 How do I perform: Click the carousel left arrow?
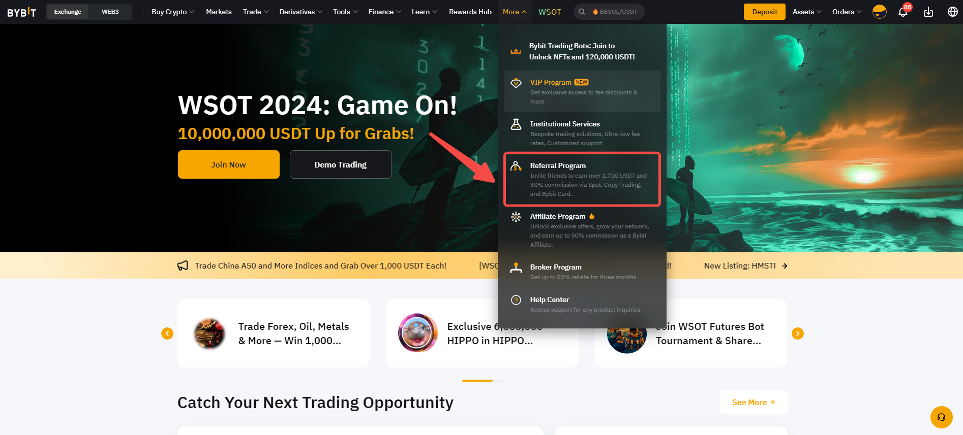pos(167,333)
